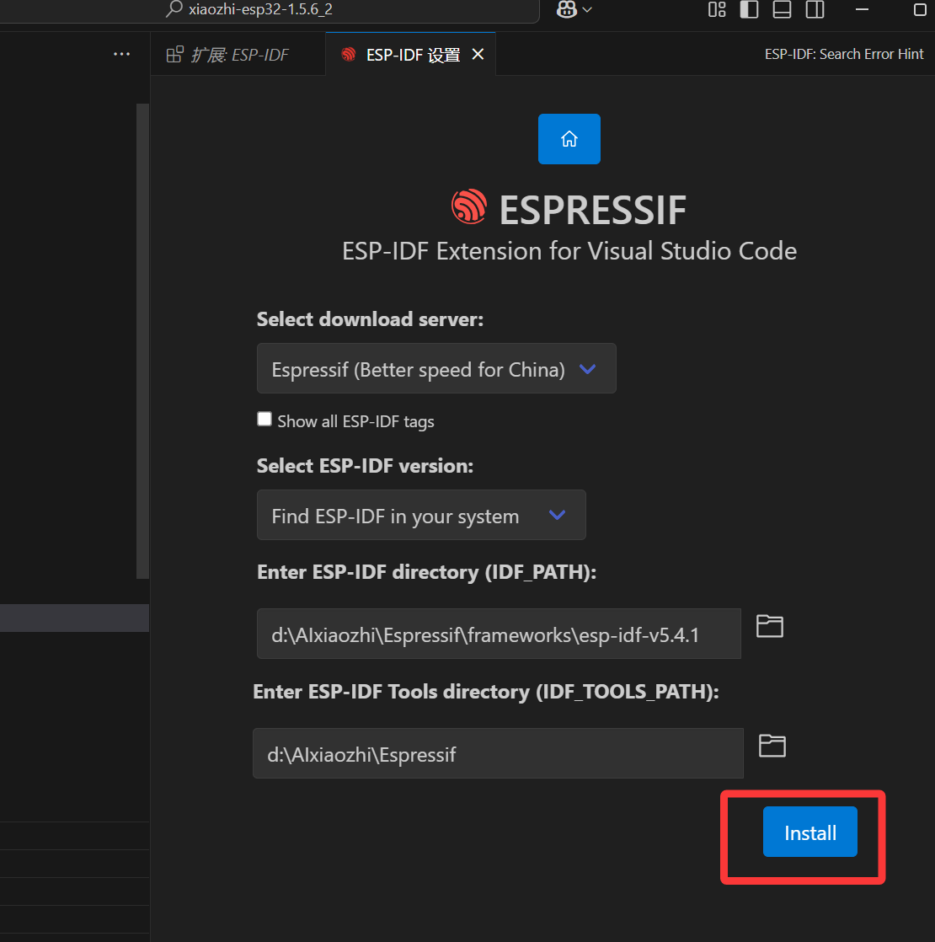Toggle the primary side bar icon

pyautogui.click(x=749, y=9)
